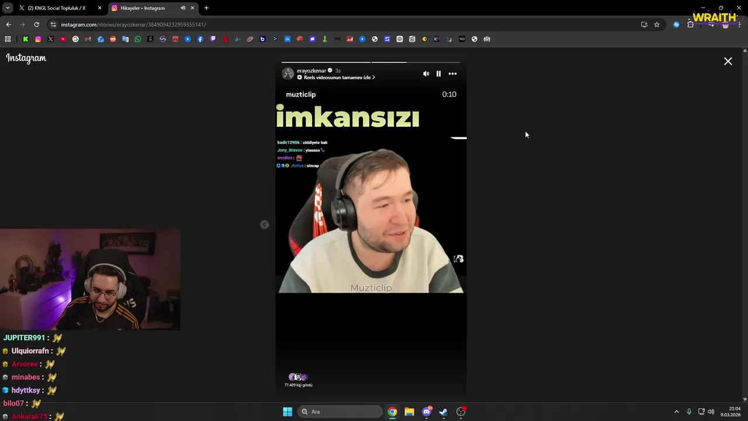Viewport: 748px width, 421px height.
Task: Open volume control in system tray
Action: pos(711,412)
